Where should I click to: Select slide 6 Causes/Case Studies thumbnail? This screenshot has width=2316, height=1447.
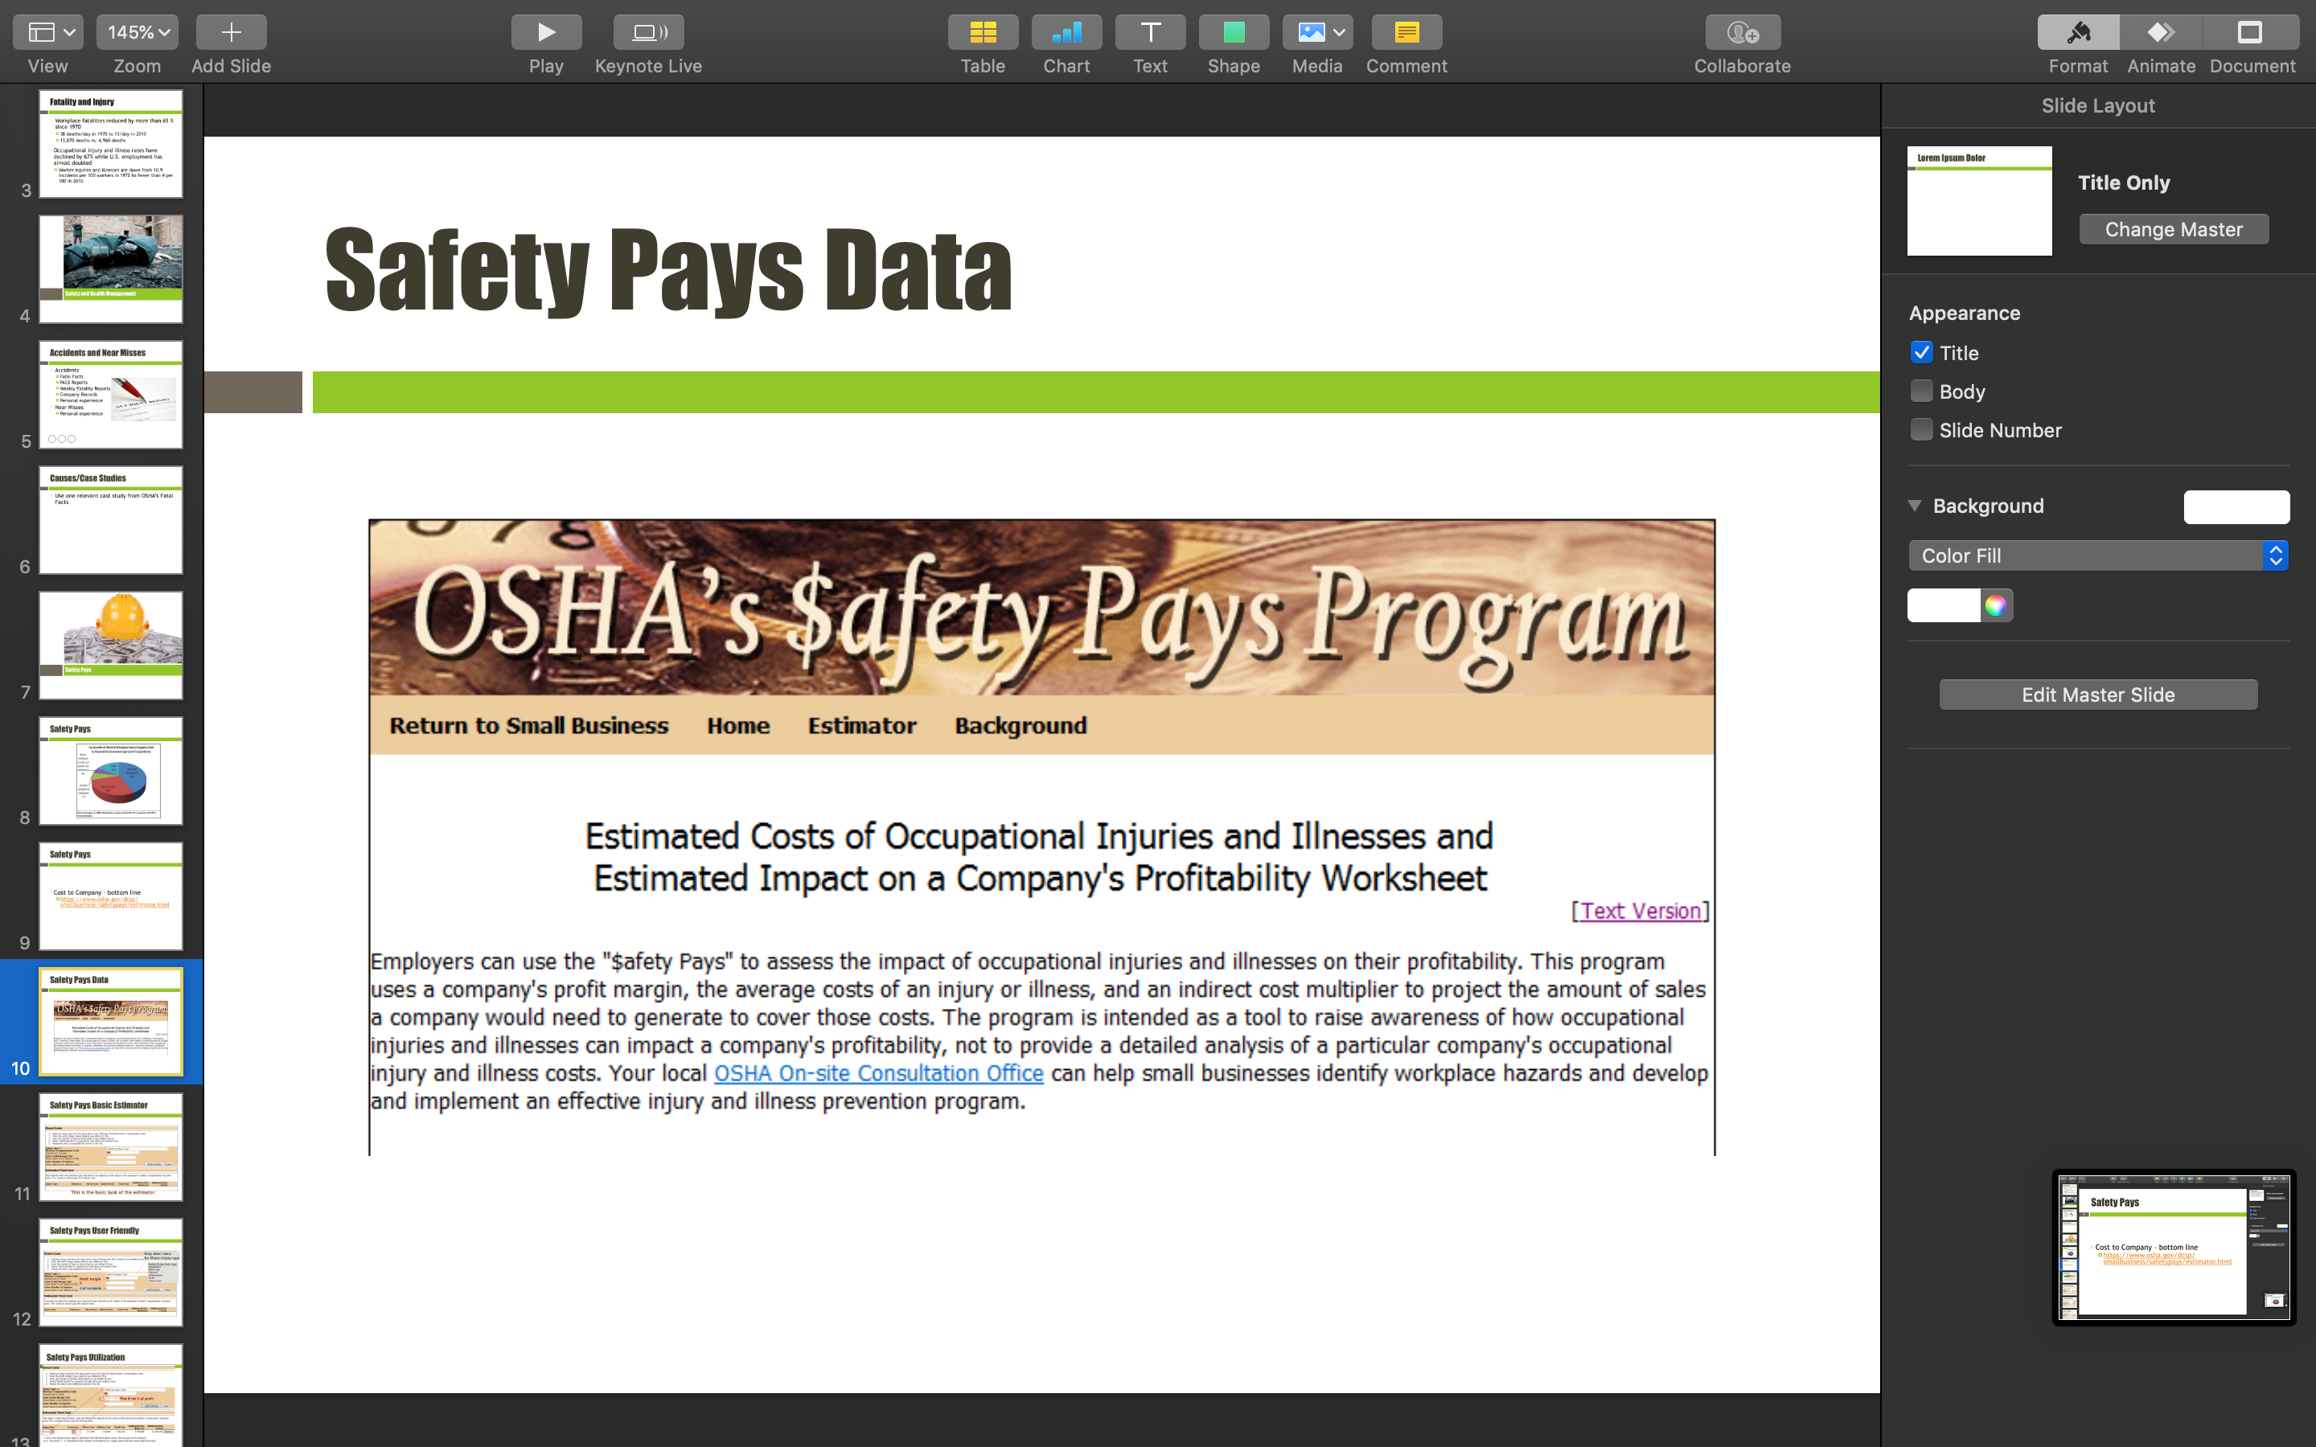[x=111, y=519]
